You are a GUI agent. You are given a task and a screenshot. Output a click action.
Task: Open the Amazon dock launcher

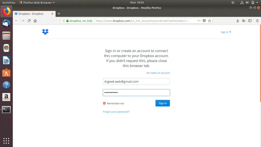pyautogui.click(x=6, y=97)
